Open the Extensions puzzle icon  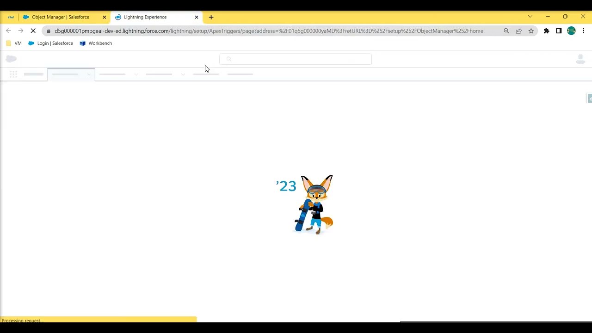[547, 31]
